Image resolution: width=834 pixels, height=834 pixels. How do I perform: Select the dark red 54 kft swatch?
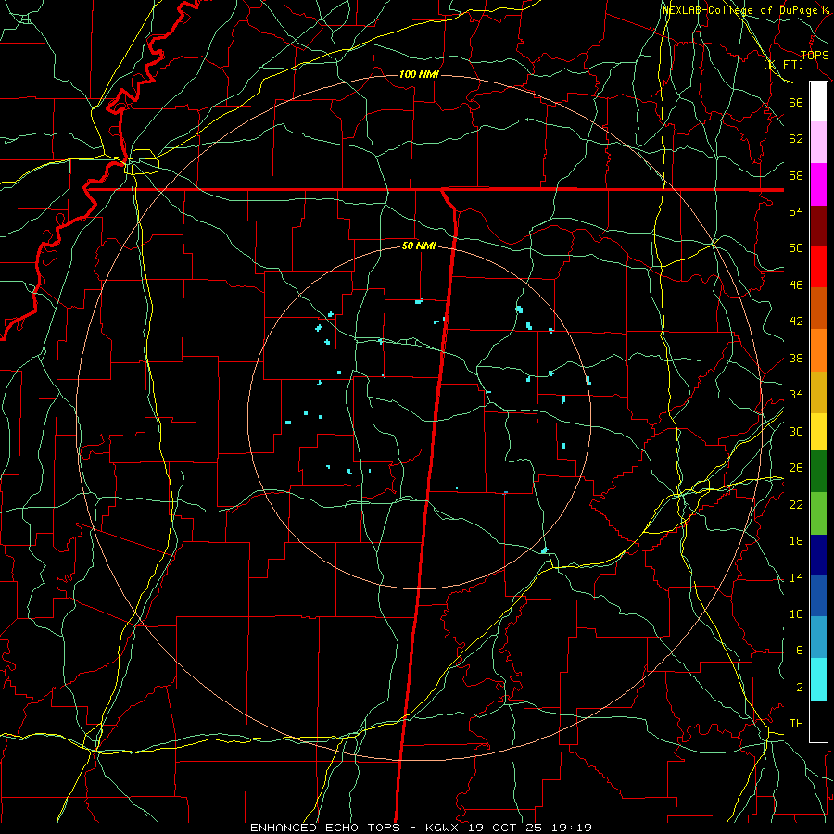[818, 226]
